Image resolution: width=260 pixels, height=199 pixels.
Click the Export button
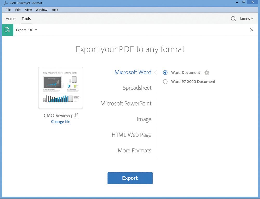pos(130,178)
